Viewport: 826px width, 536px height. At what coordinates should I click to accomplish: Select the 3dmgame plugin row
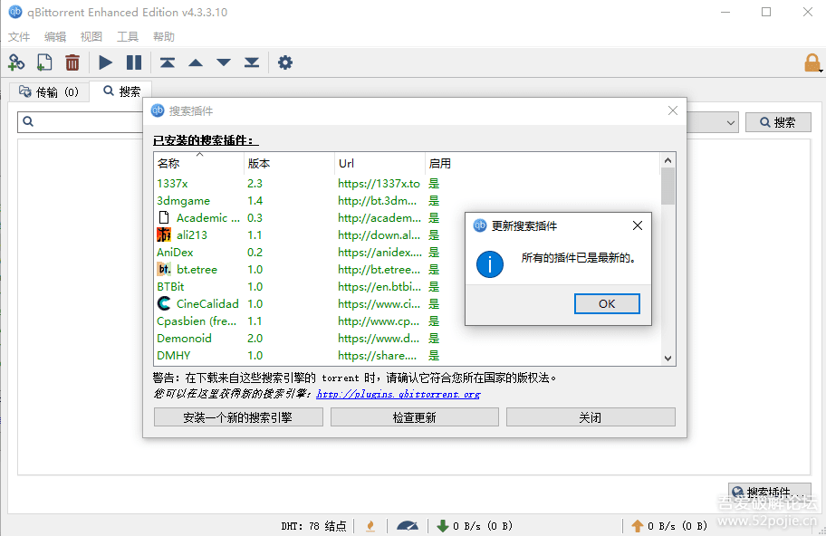[406, 201]
